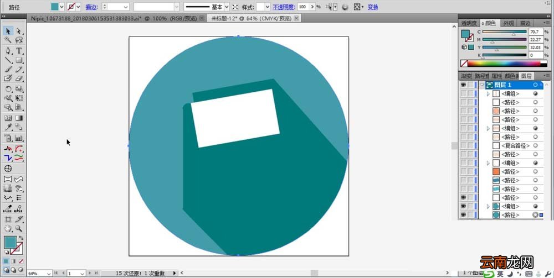This screenshot has width=554, height=278.
Task: Pick the Zoom magnifier tool
Action: click(19, 229)
